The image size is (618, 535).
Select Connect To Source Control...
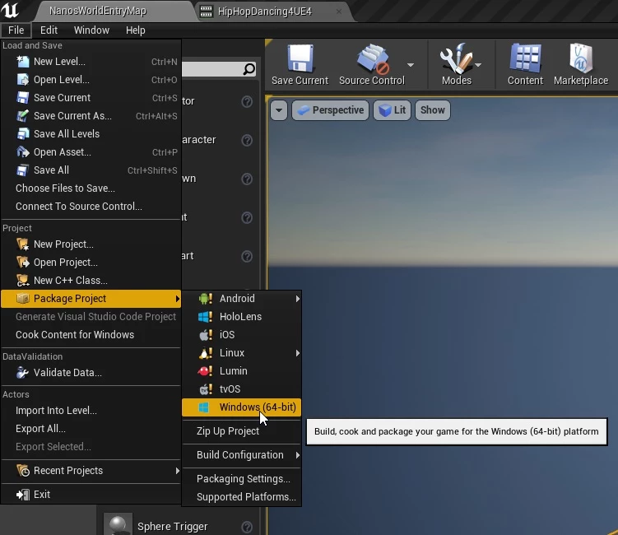pos(91,207)
